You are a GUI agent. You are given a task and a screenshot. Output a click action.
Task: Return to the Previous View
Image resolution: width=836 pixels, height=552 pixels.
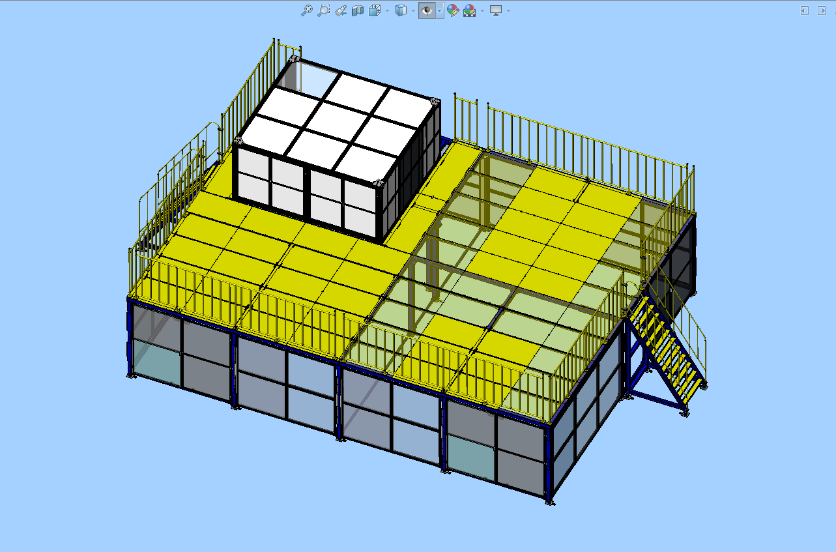pos(340,10)
